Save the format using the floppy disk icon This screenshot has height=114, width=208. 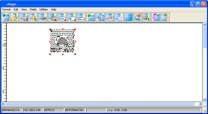(x=24, y=17)
